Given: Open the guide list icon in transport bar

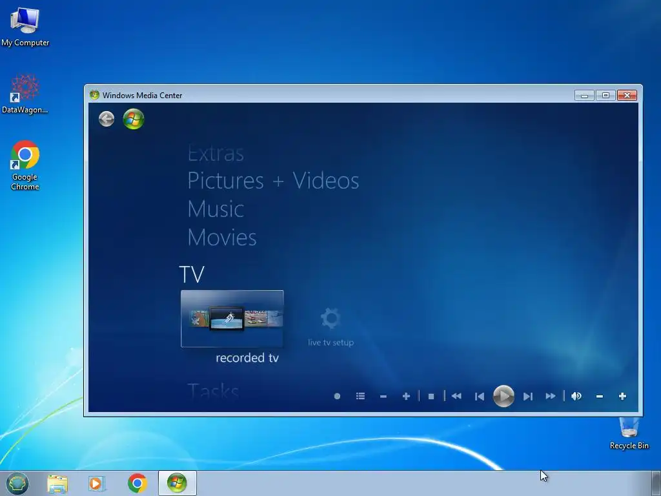Looking at the screenshot, I should click(x=360, y=396).
